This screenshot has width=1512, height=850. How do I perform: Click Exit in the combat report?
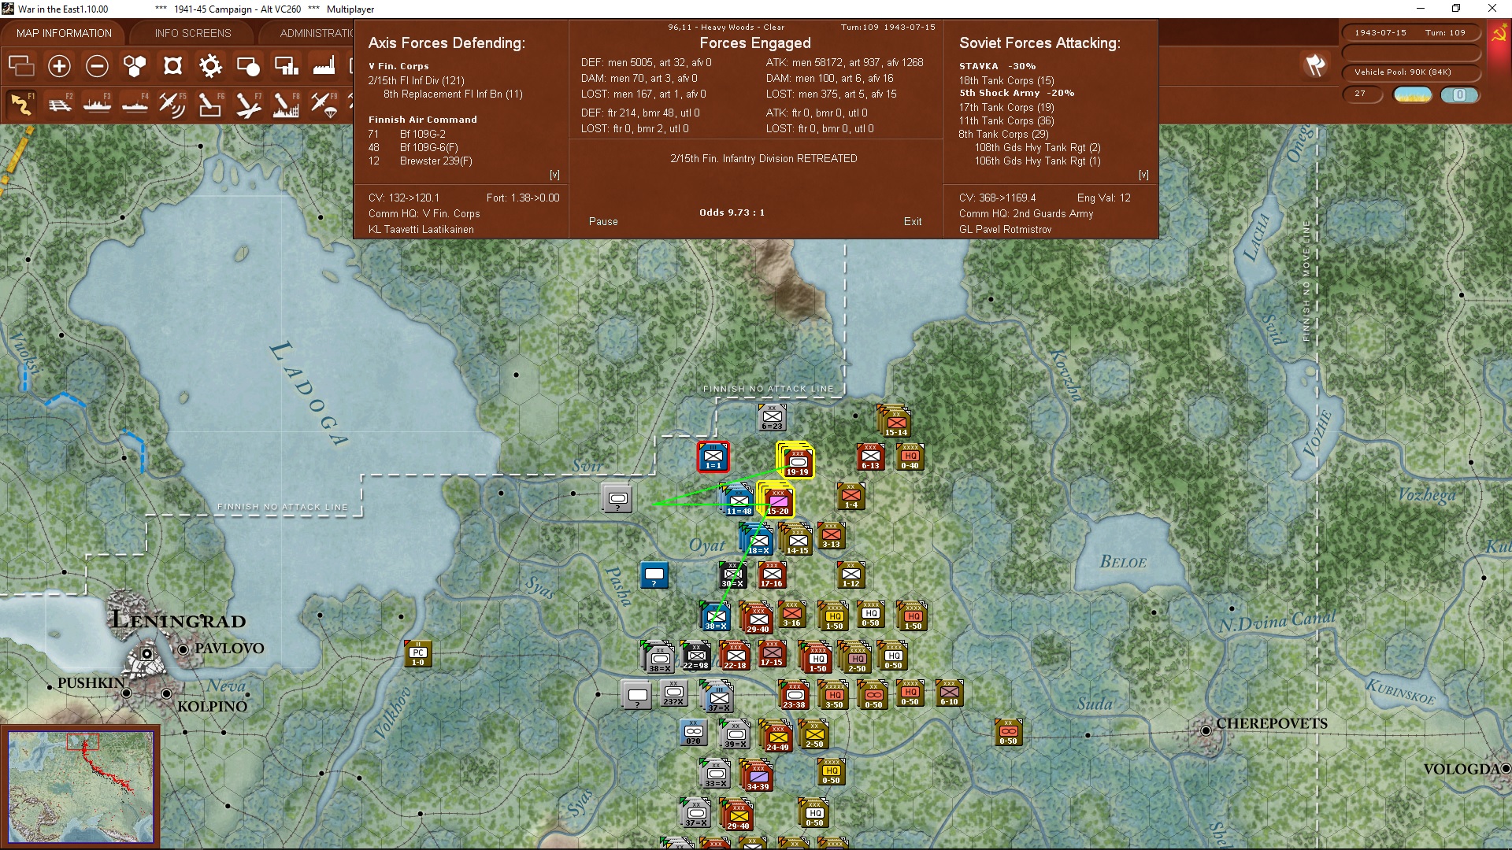pyautogui.click(x=913, y=222)
